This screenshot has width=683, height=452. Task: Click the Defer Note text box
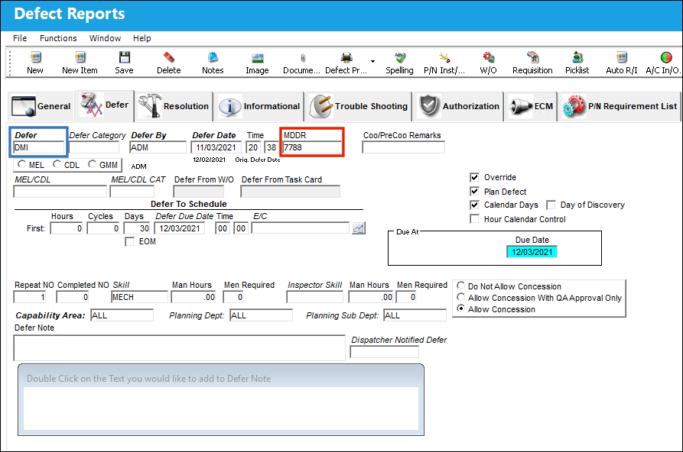180,348
